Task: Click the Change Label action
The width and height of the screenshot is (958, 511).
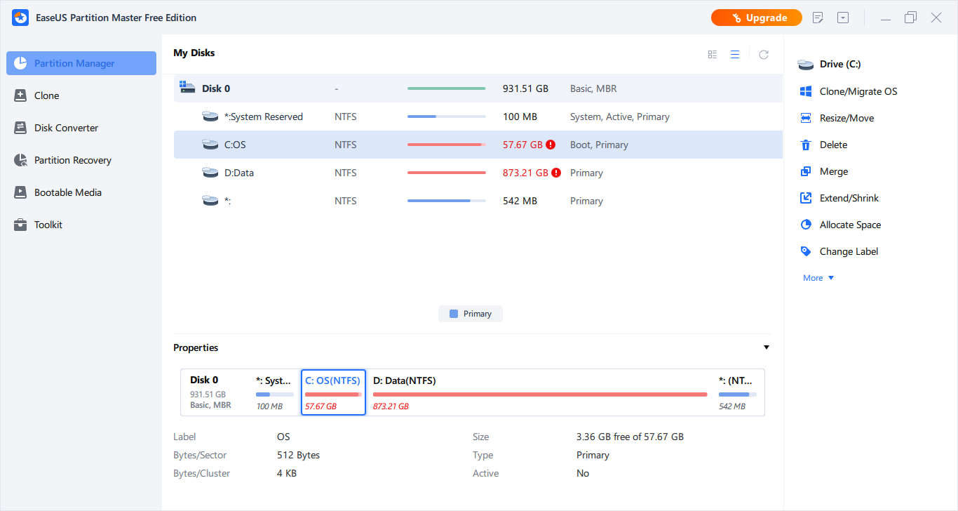Action: click(x=849, y=251)
